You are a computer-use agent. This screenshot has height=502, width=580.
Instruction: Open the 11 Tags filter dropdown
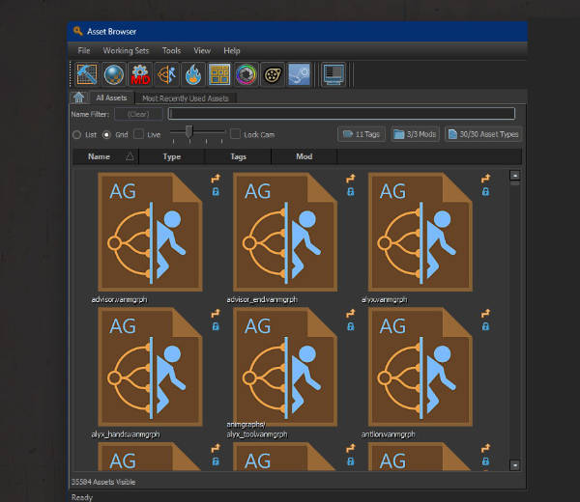(x=362, y=134)
